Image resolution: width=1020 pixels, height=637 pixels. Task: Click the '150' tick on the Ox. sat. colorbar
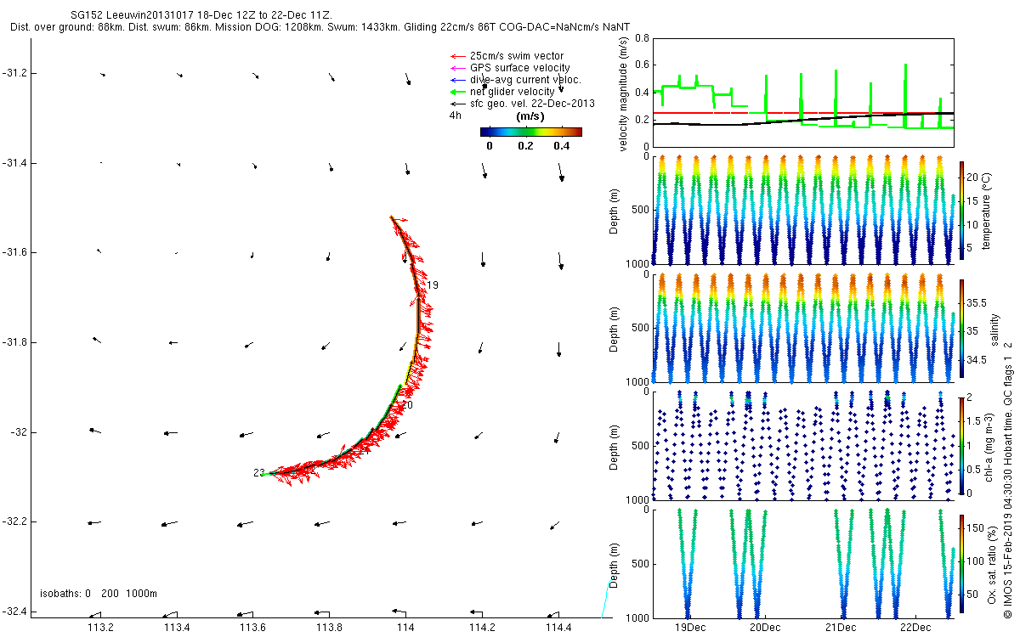point(977,527)
